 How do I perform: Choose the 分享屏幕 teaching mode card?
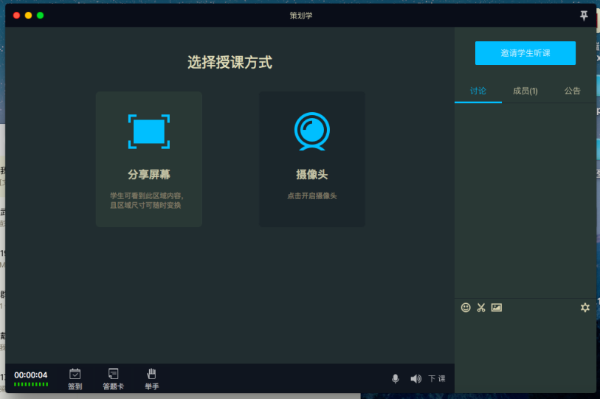coord(149,159)
